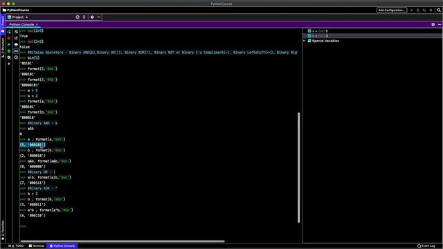Print the console output
Screen dimensions: 443x249
(x=16, y=44)
